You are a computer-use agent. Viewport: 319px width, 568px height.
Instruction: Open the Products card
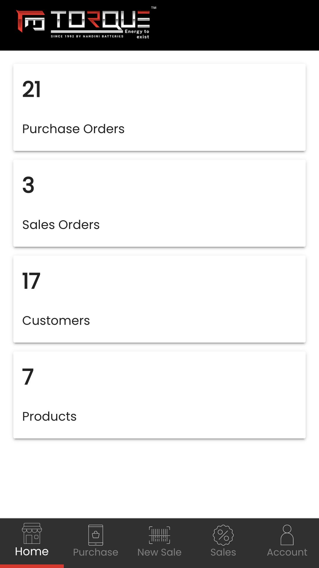[x=159, y=395]
